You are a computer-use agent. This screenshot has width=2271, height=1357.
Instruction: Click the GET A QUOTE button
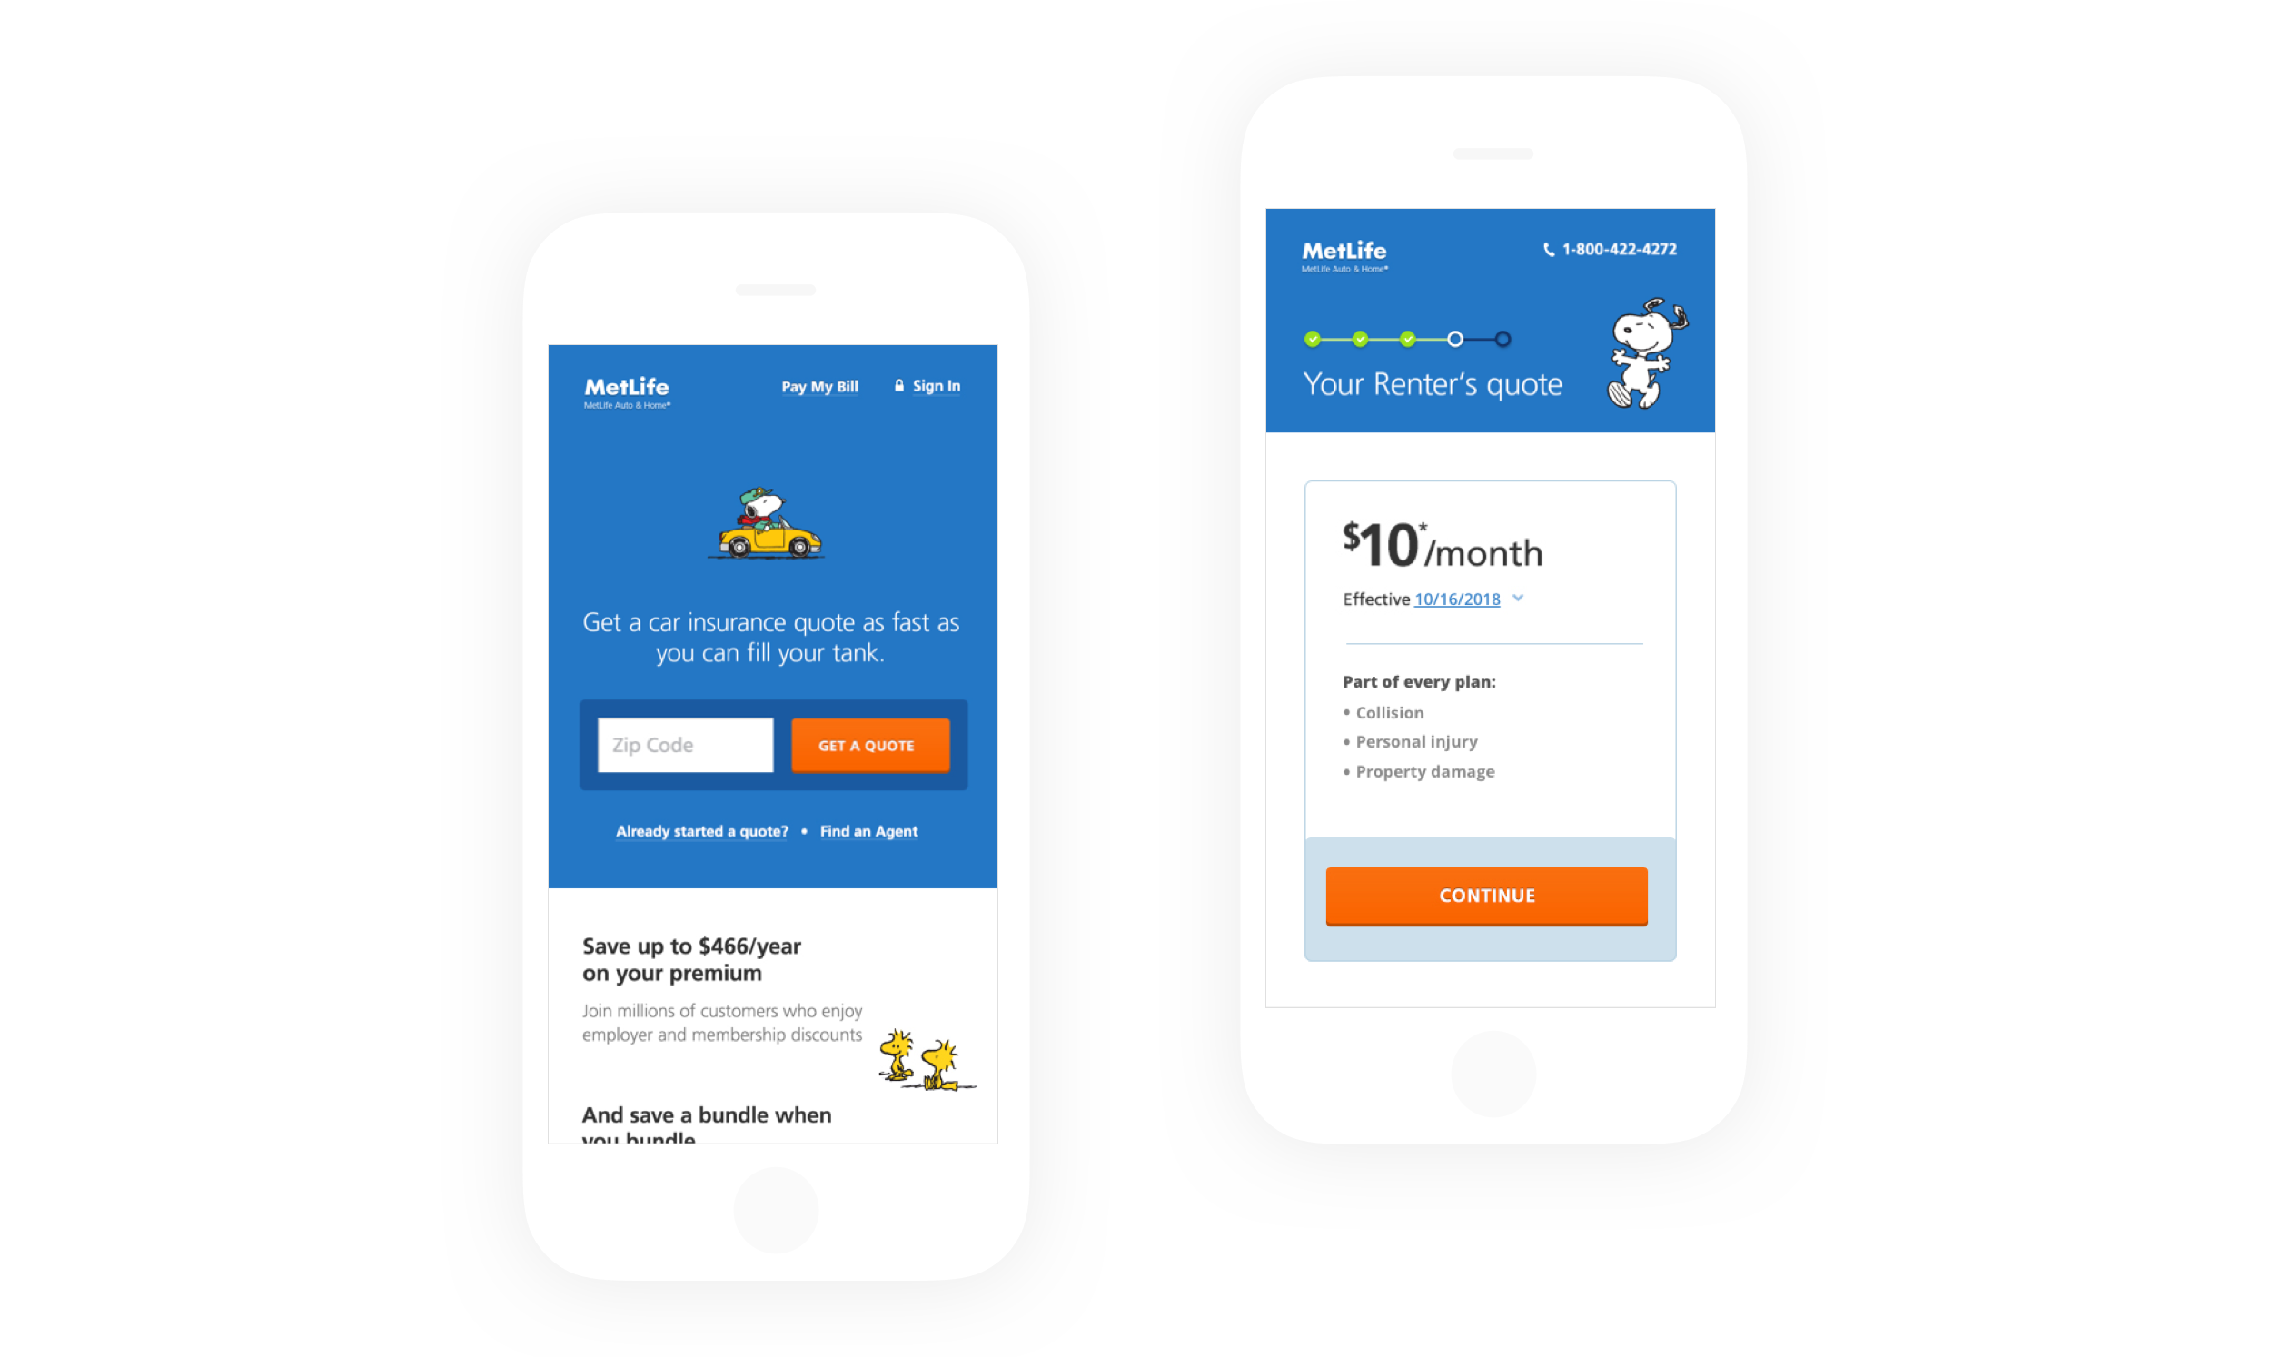[x=864, y=745]
